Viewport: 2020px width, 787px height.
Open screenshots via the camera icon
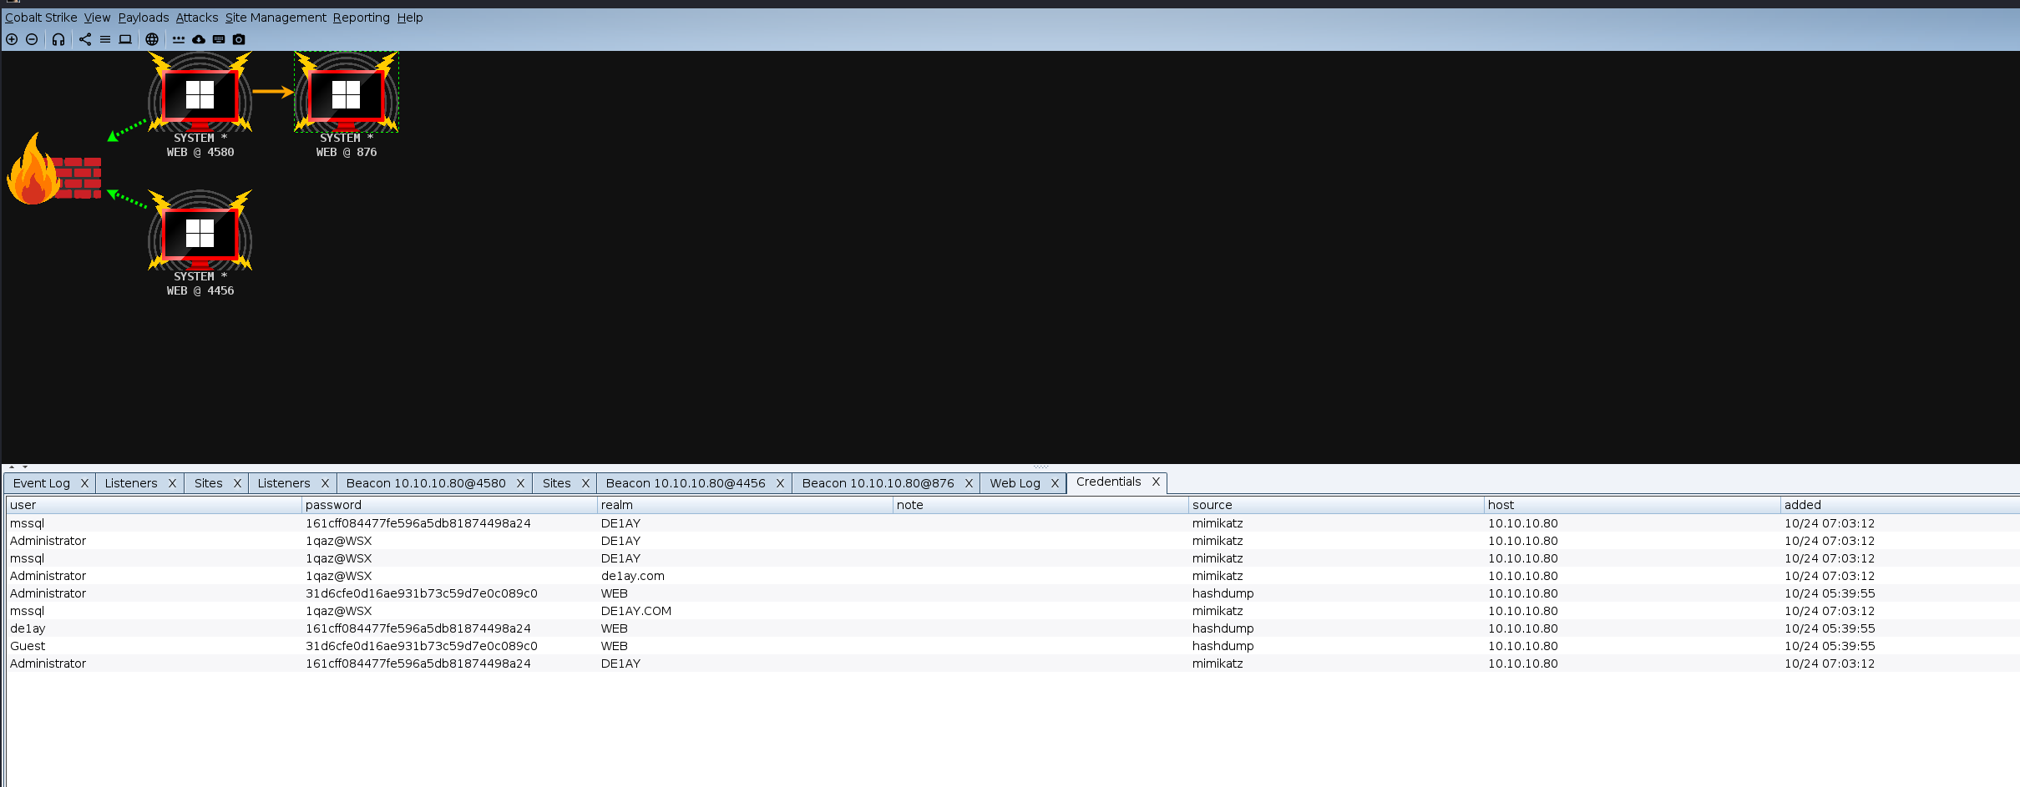point(239,39)
